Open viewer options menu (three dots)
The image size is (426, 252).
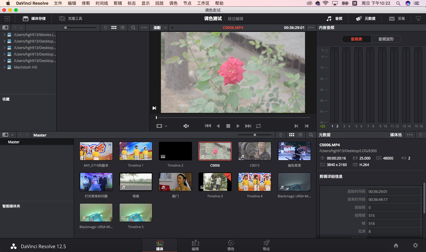pos(311,27)
